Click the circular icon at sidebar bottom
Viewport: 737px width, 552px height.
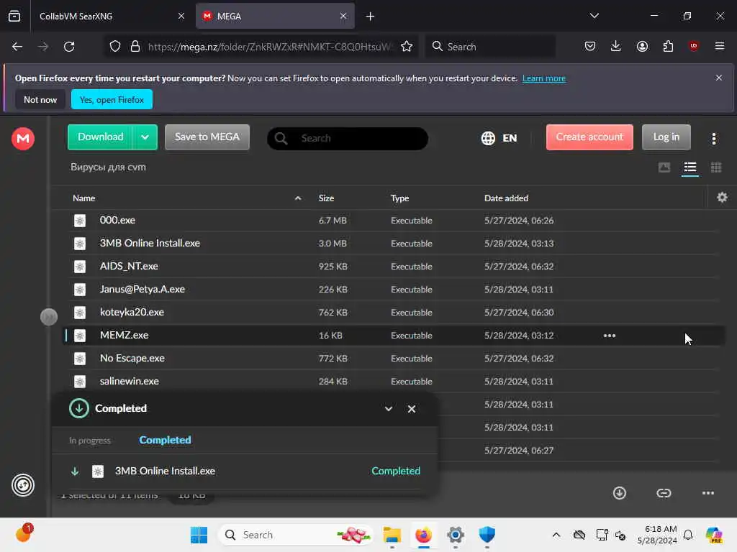23,485
